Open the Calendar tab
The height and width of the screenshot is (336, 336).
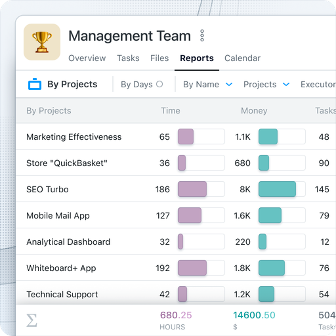coord(242,58)
